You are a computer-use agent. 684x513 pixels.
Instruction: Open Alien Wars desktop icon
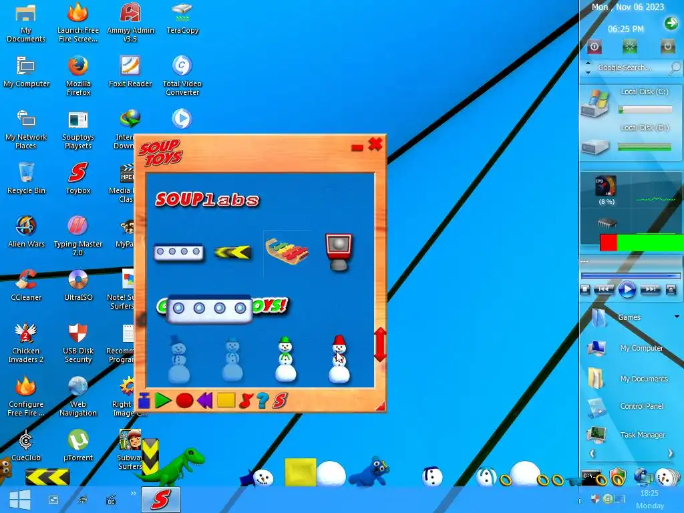tap(26, 232)
